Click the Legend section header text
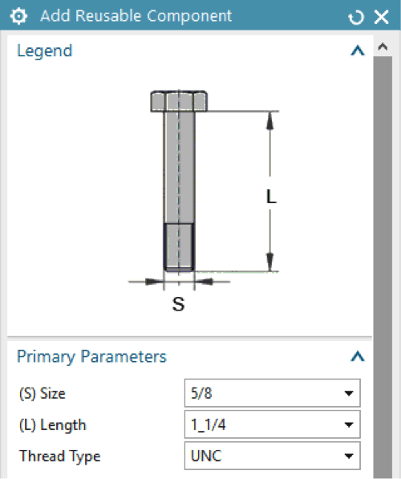Screen dimensions: 401x479 tap(45, 51)
